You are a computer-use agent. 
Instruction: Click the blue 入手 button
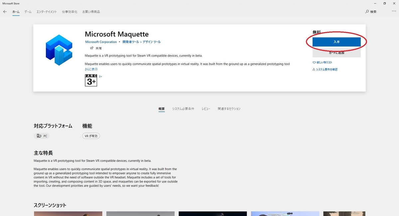[x=336, y=42]
